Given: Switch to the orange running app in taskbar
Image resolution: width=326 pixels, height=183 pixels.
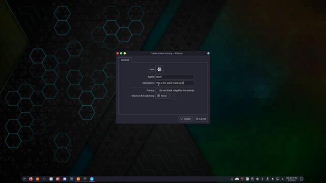Looking at the screenshot, I should click(78, 179).
